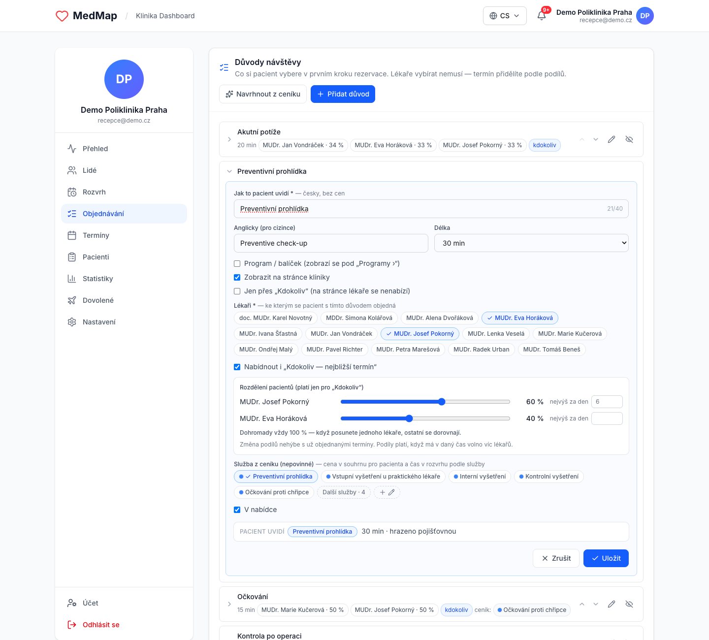Expand the Očkování row

coord(229,604)
